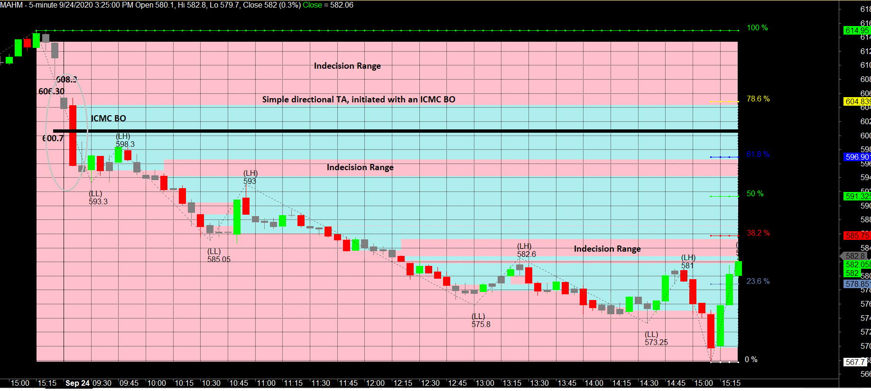Viewport: 871px width, 391px height.
Task: Click the red 38.2 % retracement label
Action: [x=758, y=233]
